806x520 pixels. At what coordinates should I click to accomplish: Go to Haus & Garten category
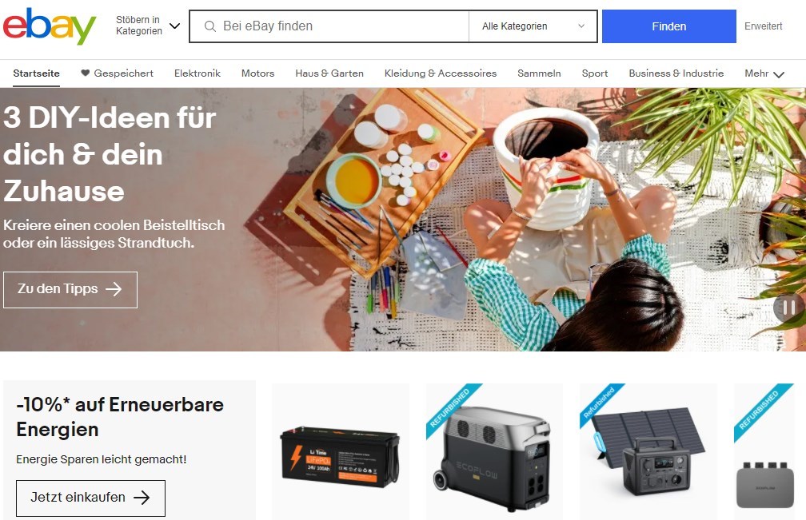pyautogui.click(x=329, y=73)
